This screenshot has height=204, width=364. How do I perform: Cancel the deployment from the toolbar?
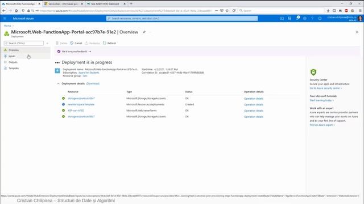coord(76,43)
